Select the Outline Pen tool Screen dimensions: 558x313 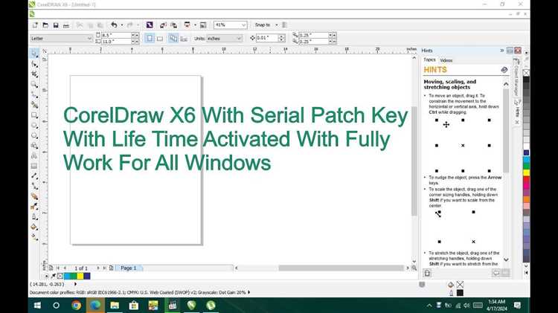tap(34, 216)
